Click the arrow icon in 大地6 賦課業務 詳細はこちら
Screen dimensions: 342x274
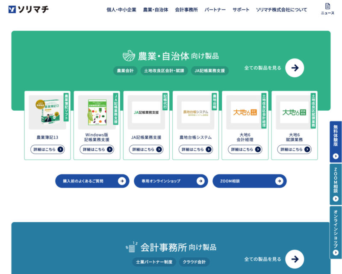pyautogui.click(x=307, y=149)
